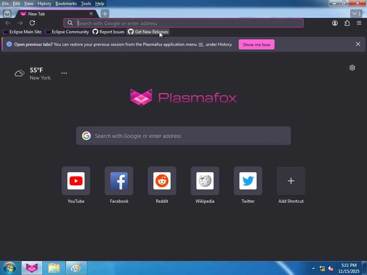The height and width of the screenshot is (275, 367).
Task: Open File Explorer from the taskbar
Action: tap(54, 268)
